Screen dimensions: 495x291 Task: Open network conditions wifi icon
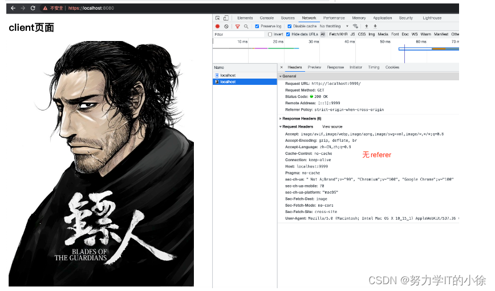point(355,26)
